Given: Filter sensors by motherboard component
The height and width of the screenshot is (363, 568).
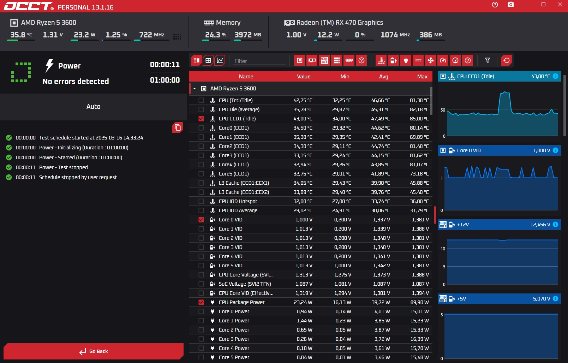Looking at the screenshot, I should coord(324,60).
